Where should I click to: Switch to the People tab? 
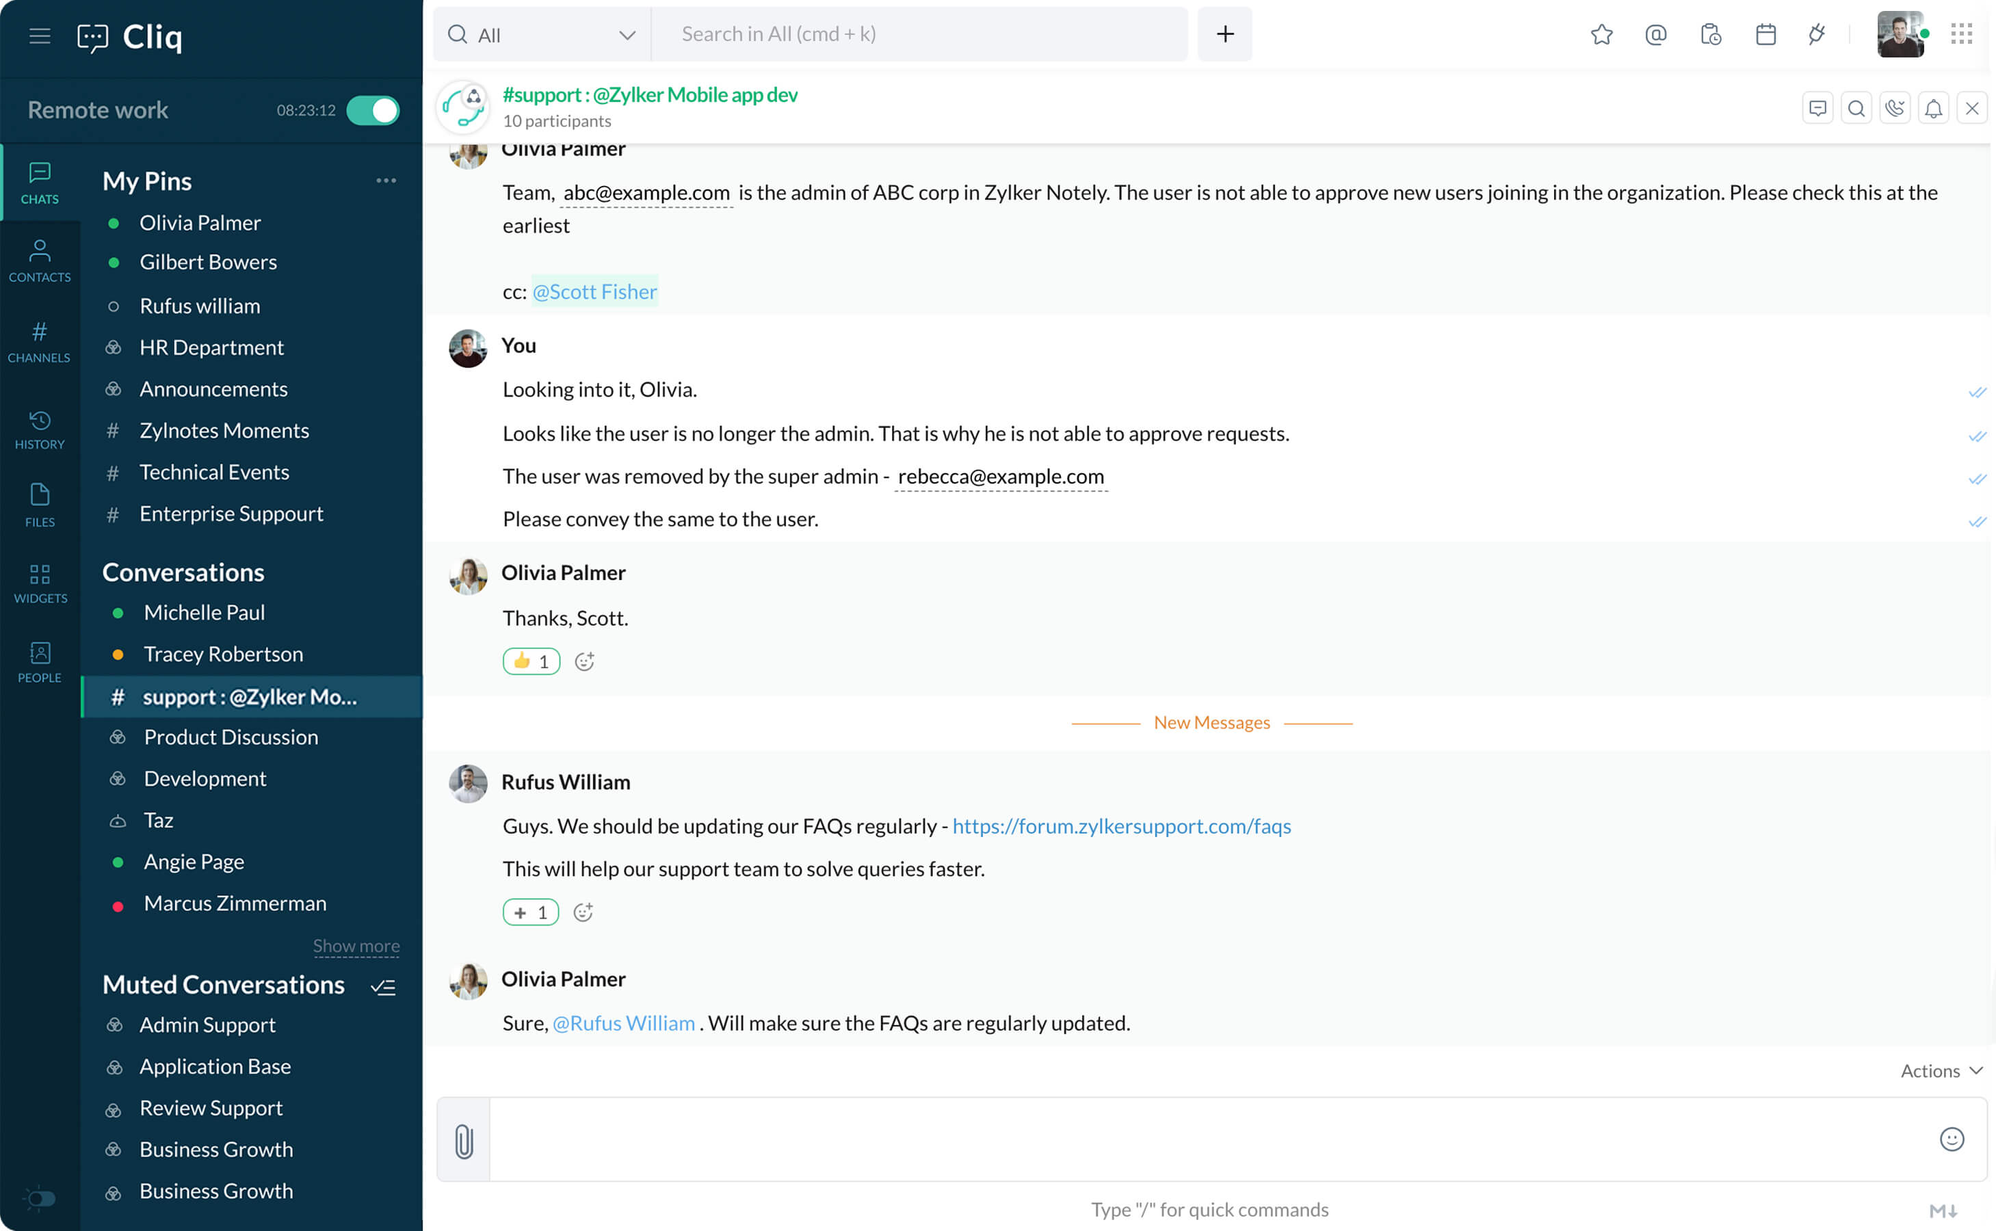[40, 663]
